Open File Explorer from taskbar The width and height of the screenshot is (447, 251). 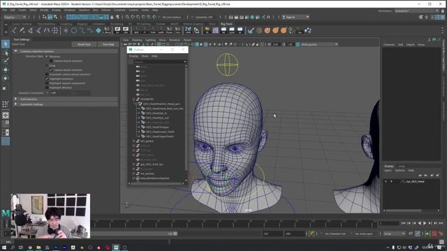coord(38,248)
